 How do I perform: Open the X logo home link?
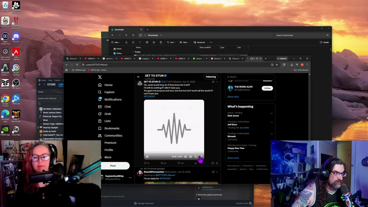tap(100, 77)
